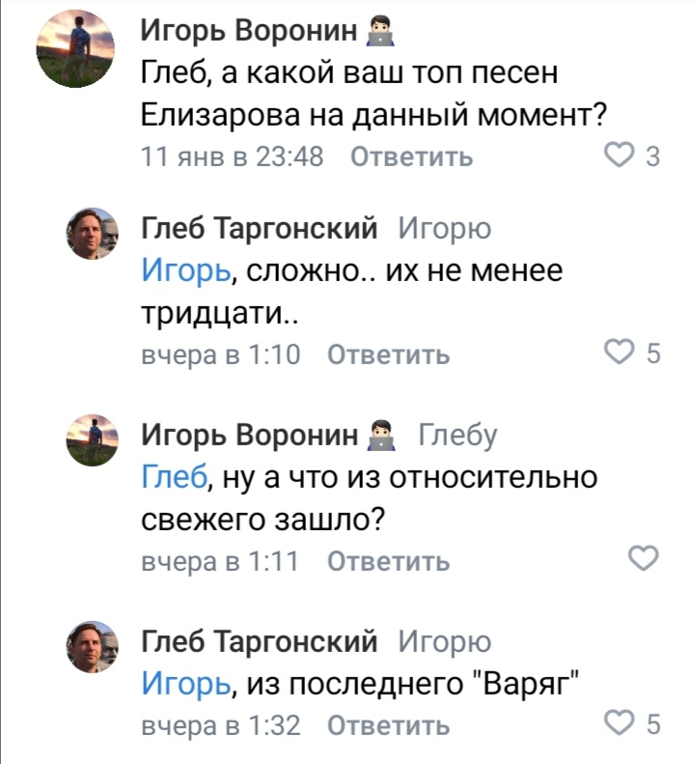Open the Глеб Таргонский name above the "сложно" comment
Screen dimensions: 695x764
(x=260, y=229)
